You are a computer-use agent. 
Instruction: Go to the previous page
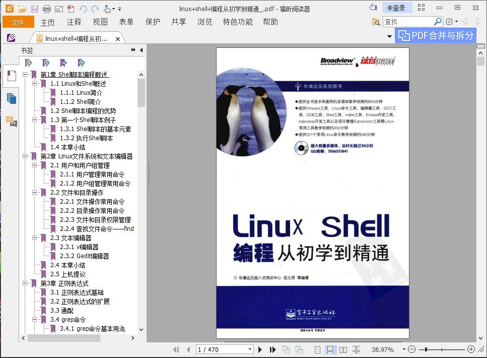(x=188, y=349)
